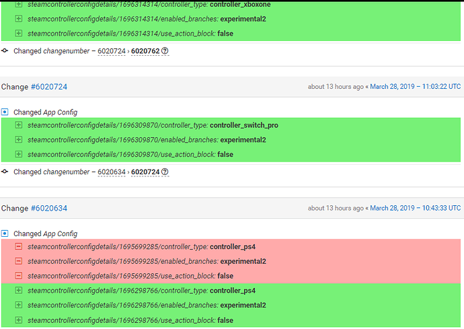Click plus icon beside added 1696298766 controller_ps4

(19, 291)
